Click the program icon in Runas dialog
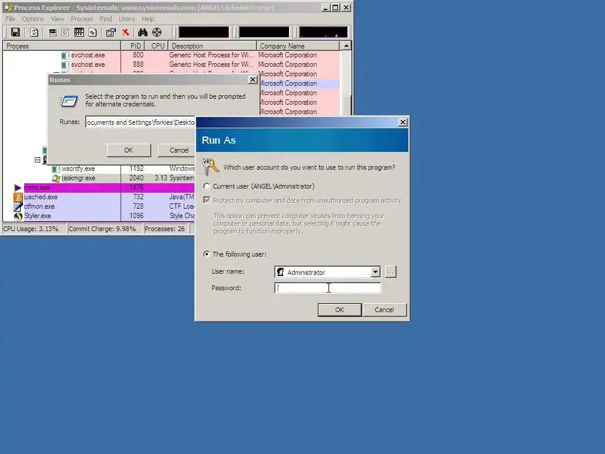This screenshot has width=605, height=454. [x=69, y=101]
